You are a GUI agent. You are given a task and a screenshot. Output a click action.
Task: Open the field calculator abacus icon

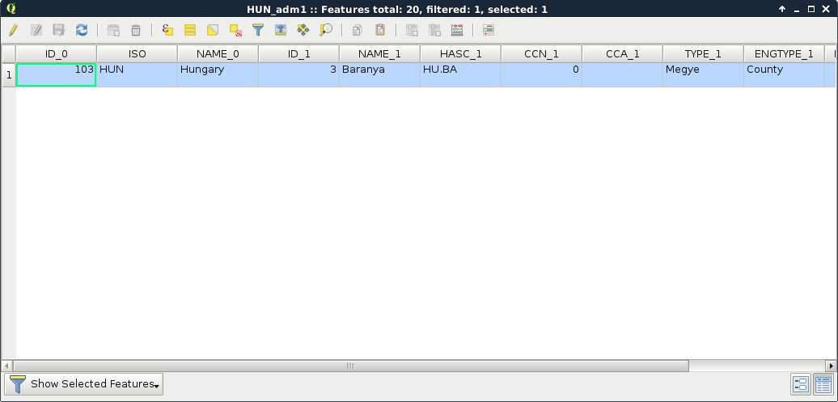pos(457,30)
